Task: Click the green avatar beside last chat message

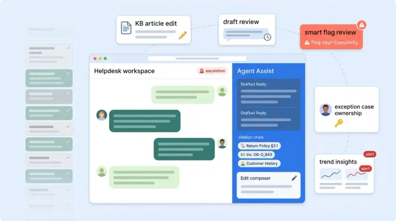Action: (x=102, y=172)
